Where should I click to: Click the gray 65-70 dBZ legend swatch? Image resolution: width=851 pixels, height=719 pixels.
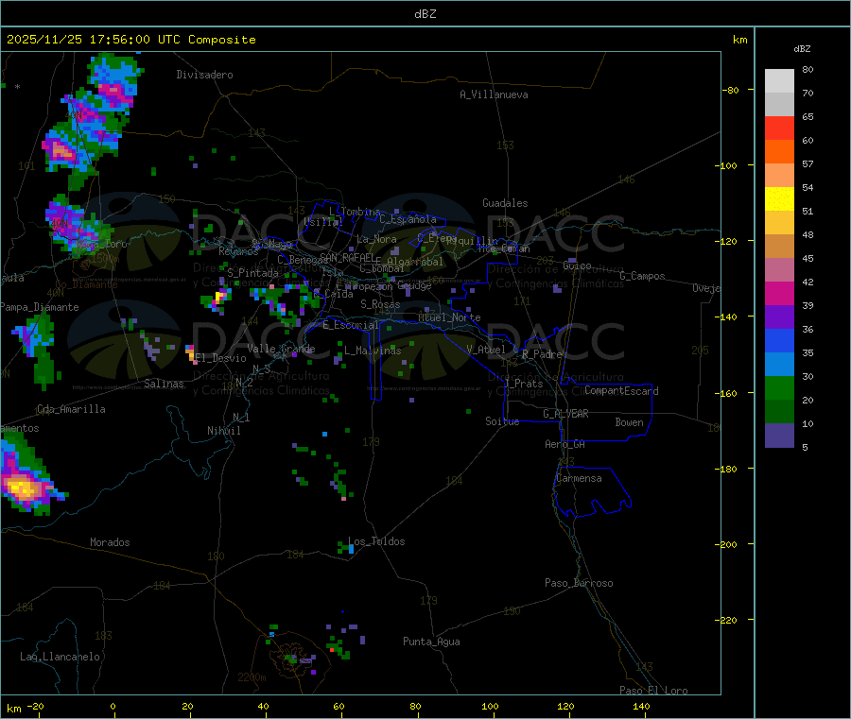pyautogui.click(x=779, y=105)
